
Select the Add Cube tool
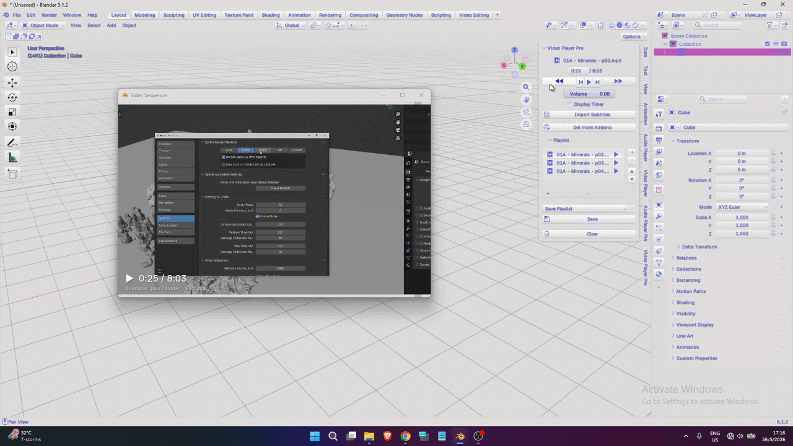(12, 175)
